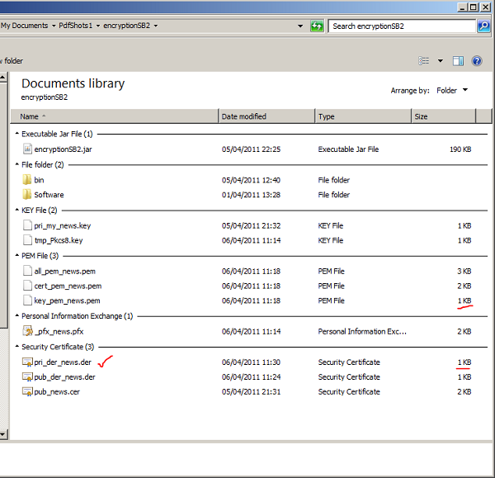Sort by the Date modified column

click(x=266, y=116)
